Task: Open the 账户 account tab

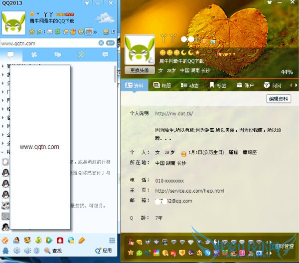Action: [245, 85]
